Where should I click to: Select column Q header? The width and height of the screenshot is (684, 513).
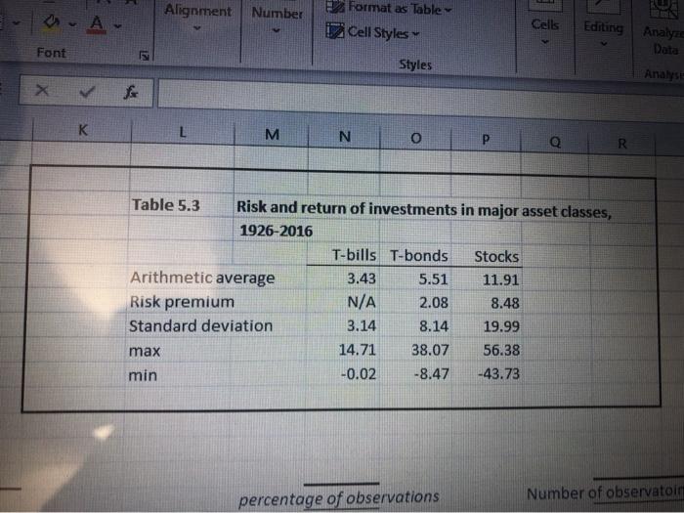click(x=555, y=142)
